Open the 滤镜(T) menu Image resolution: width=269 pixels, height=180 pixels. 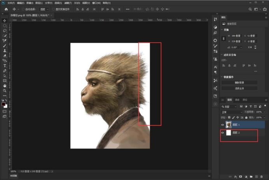68,3
